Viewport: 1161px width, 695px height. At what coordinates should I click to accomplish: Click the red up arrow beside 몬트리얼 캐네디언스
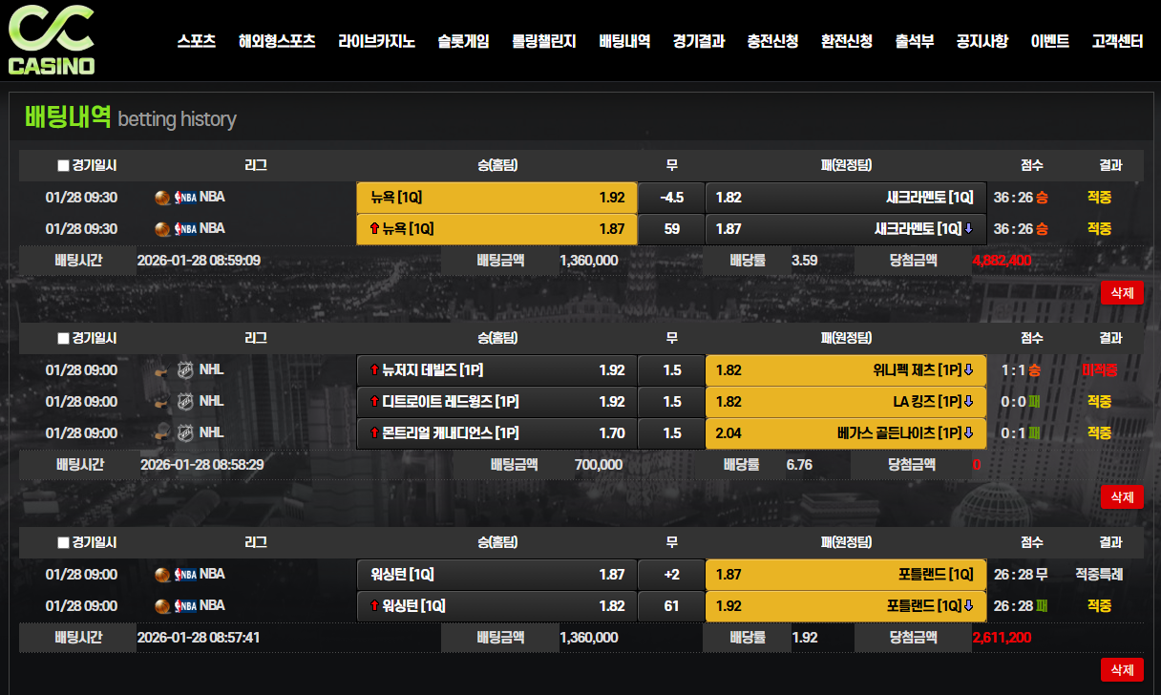[x=374, y=433]
